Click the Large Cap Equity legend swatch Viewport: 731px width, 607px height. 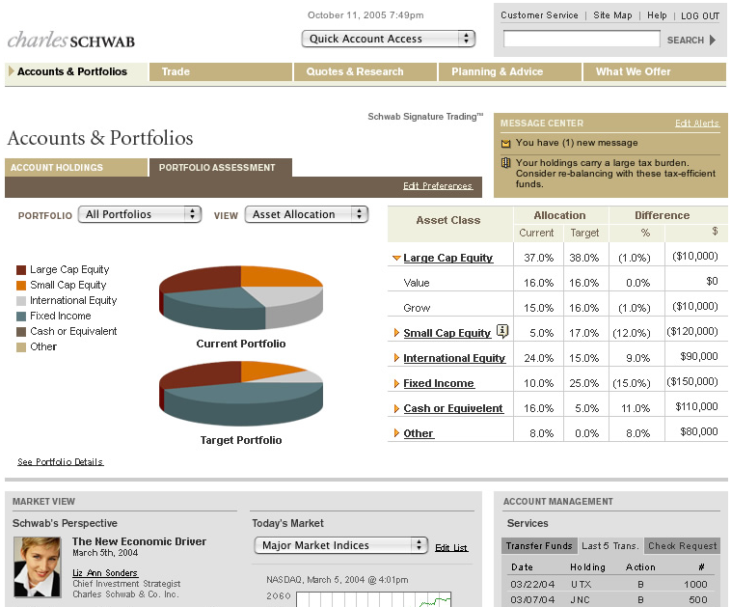pos(21,269)
